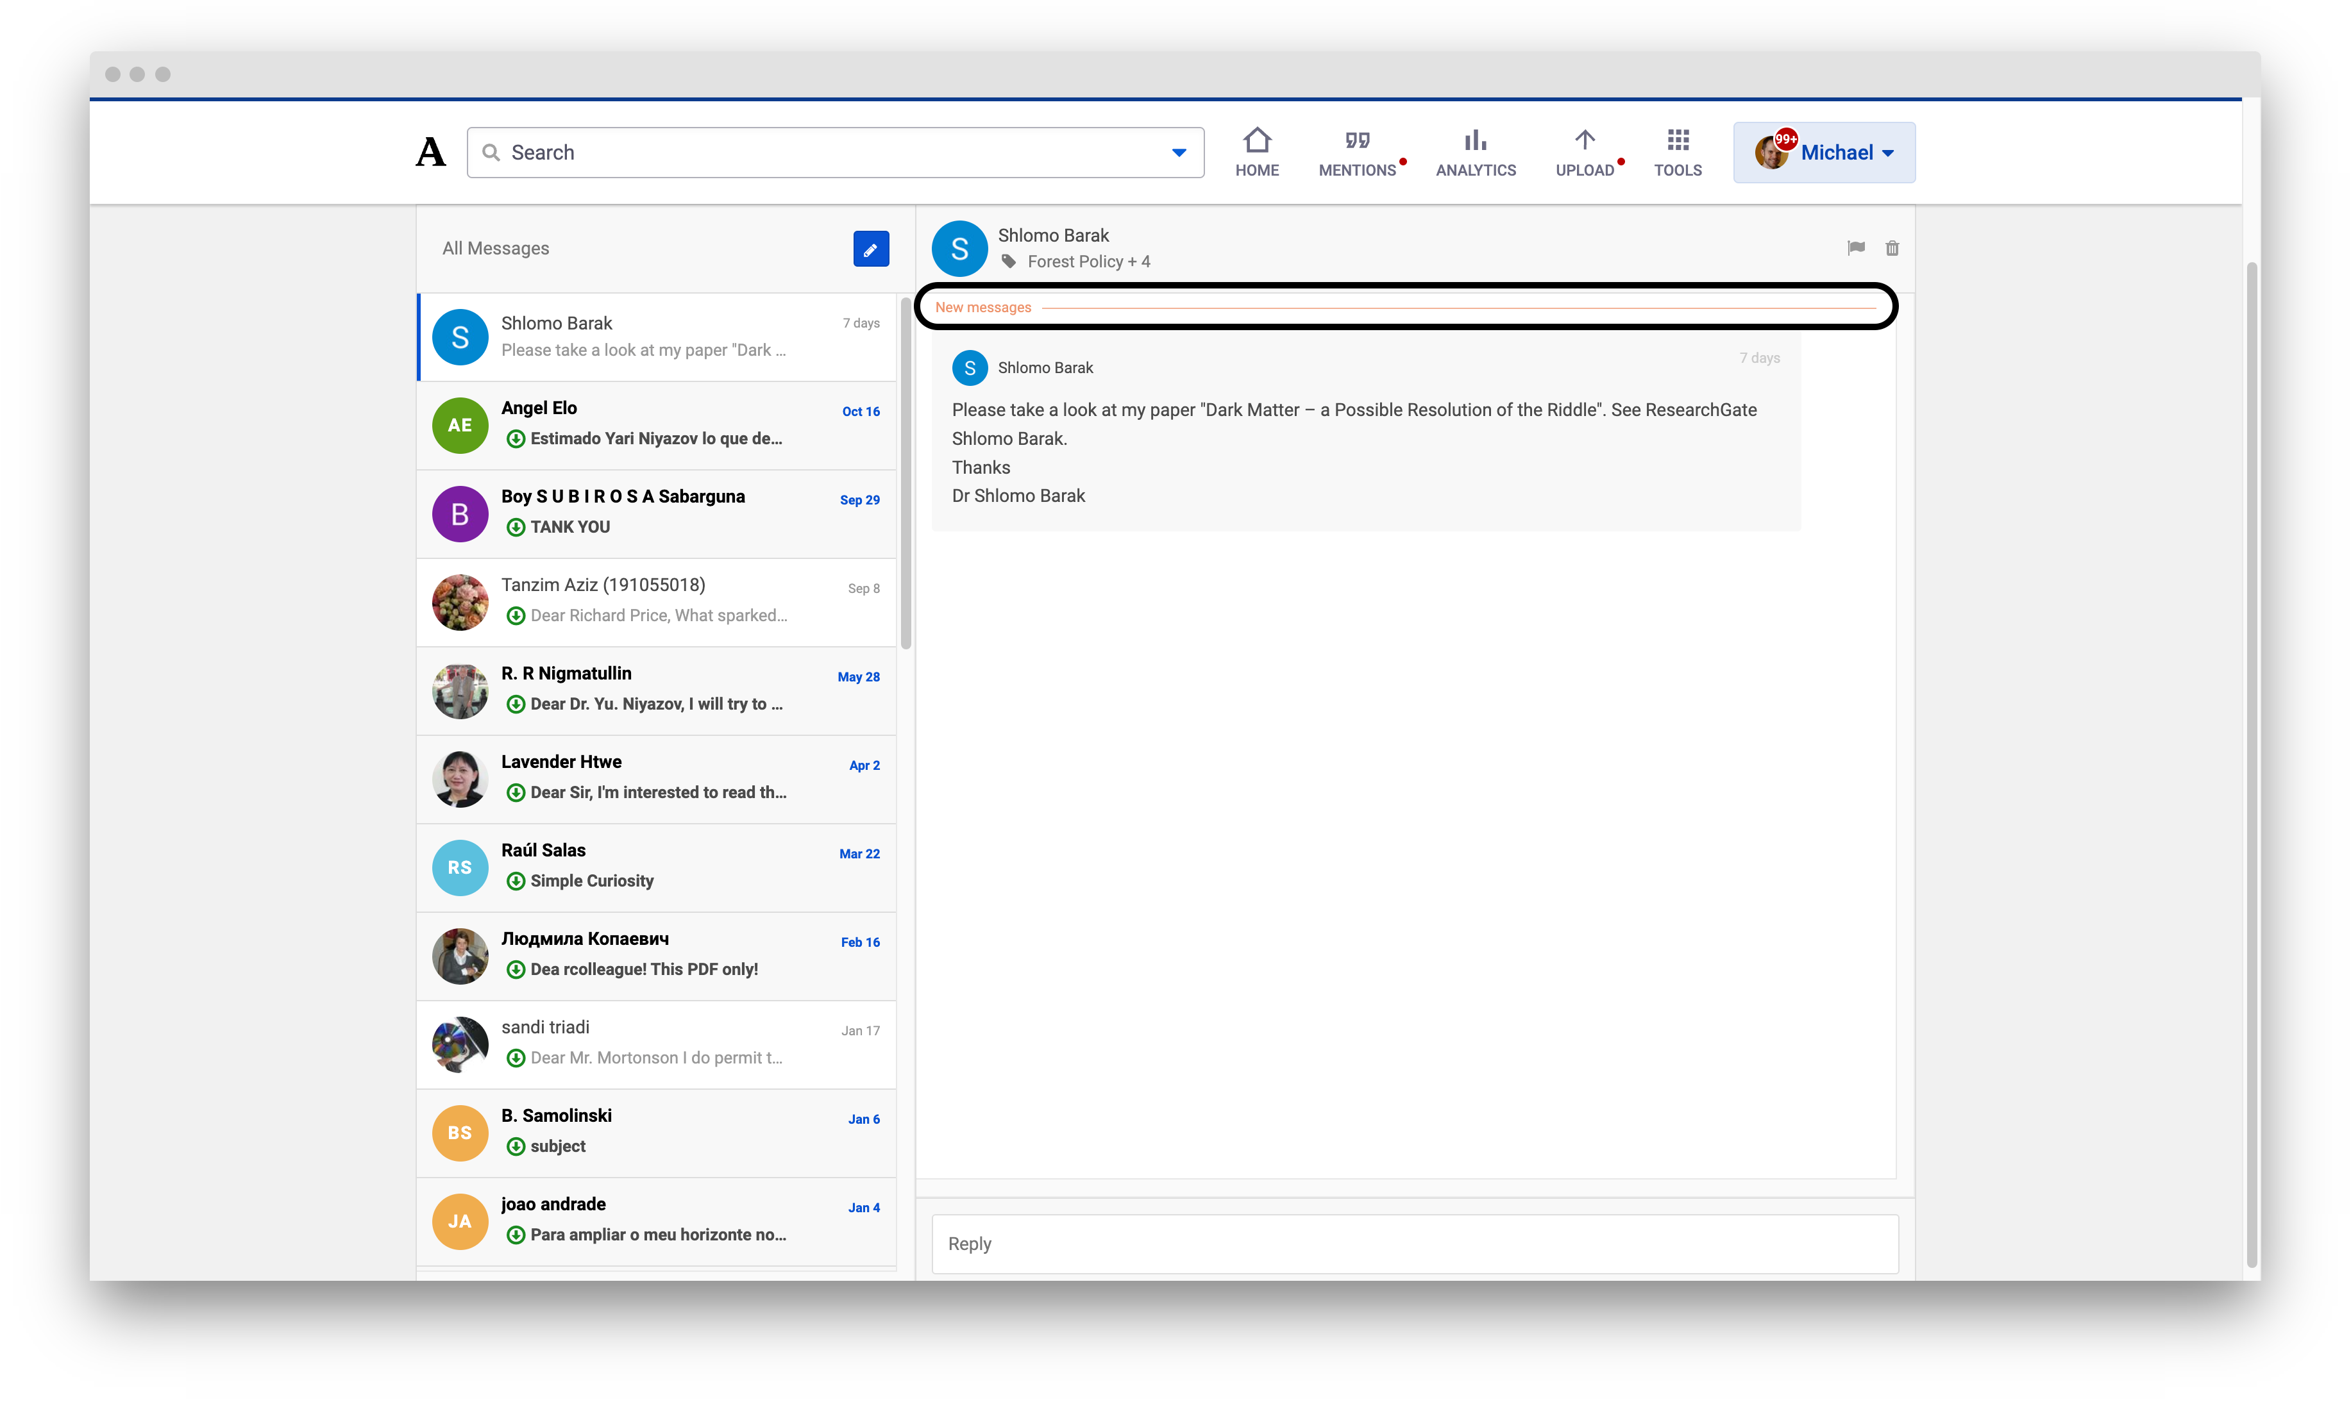2351x1409 pixels.
Task: Click the Upload arrow icon
Action: 1585,140
